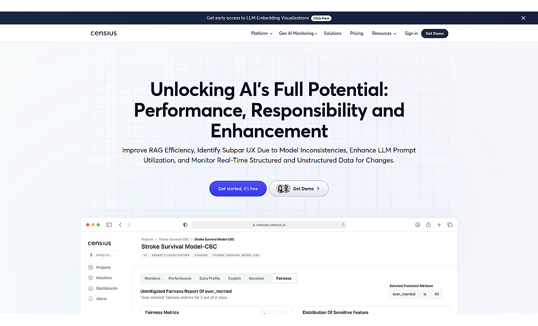Open Alerts in the console sidebar
This screenshot has height=326, width=538.
point(98,299)
